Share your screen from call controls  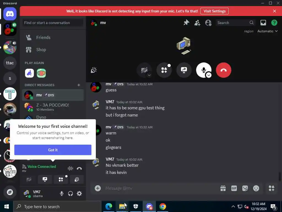184,70
